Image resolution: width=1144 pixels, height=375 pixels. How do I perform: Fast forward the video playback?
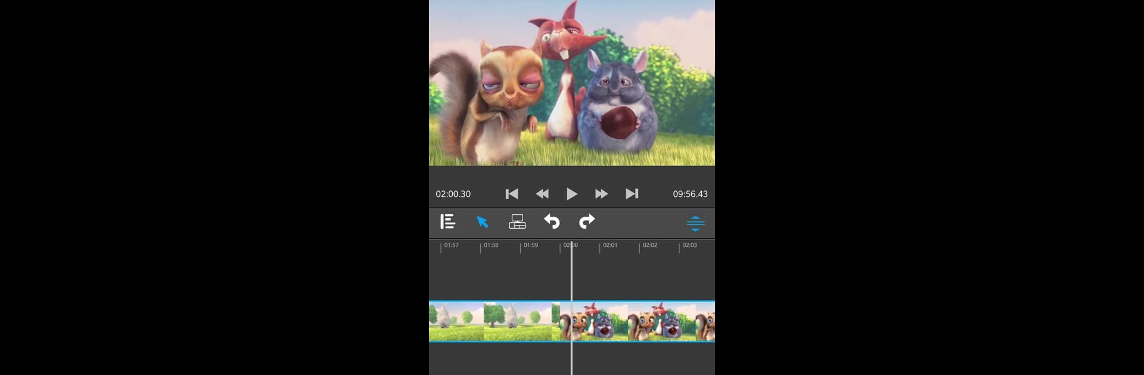(602, 194)
